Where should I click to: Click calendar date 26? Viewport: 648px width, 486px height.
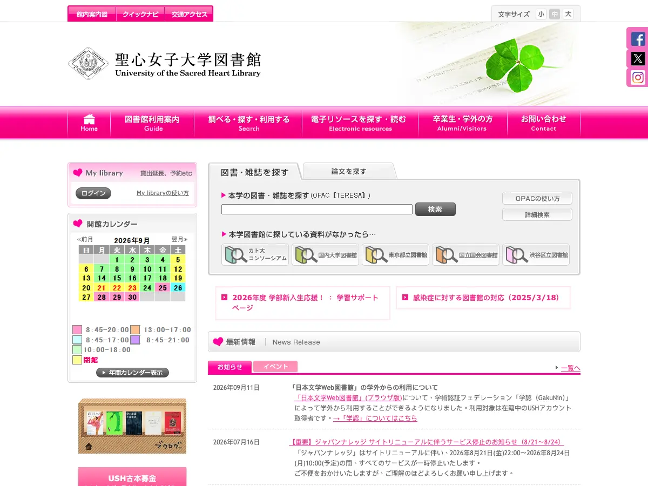[x=178, y=288]
